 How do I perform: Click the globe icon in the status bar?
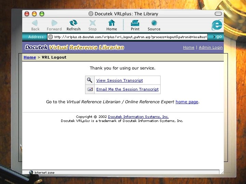[31, 172]
